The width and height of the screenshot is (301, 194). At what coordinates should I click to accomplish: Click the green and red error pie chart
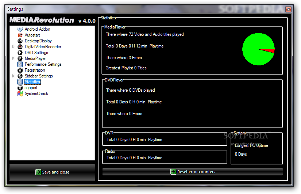[x=258, y=49]
